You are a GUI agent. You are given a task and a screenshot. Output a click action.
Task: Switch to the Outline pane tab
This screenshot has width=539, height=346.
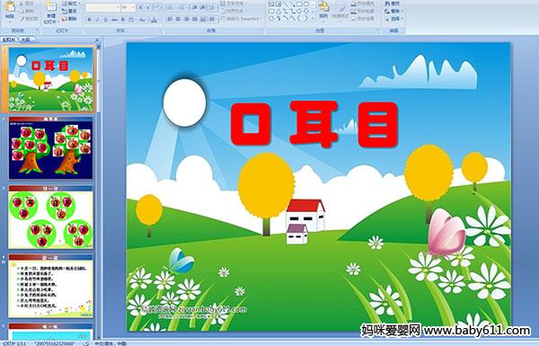(26, 40)
